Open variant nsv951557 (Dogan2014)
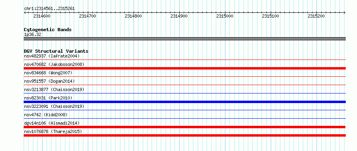 pos(49,81)
